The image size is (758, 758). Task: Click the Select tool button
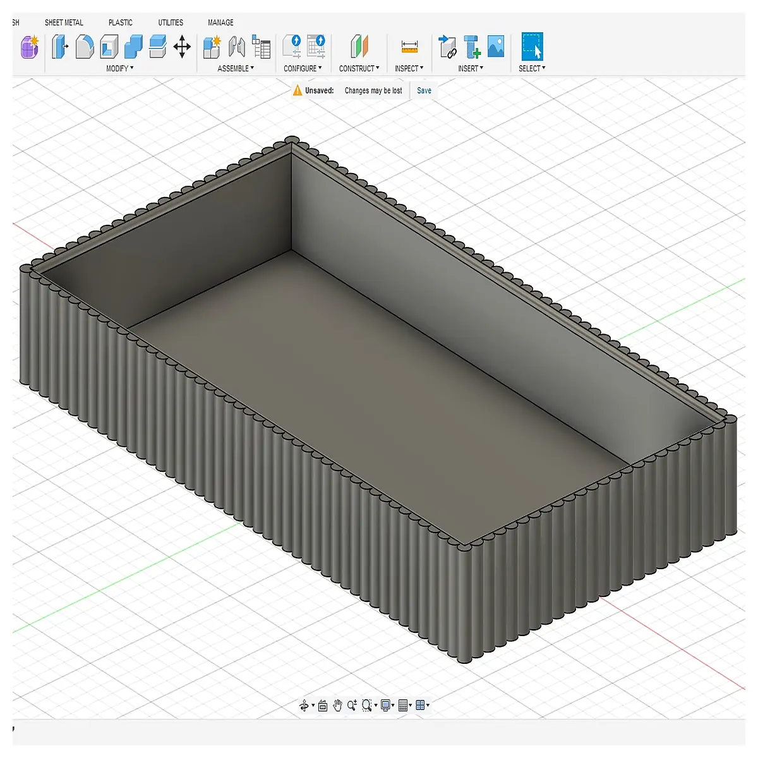click(x=532, y=47)
